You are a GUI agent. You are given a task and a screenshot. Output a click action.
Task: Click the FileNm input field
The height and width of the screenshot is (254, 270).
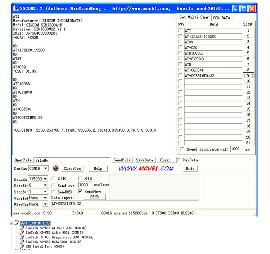(x=72, y=160)
